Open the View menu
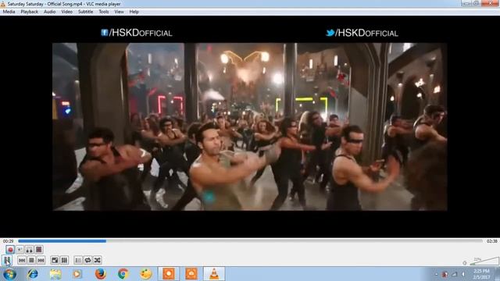 pos(120,12)
